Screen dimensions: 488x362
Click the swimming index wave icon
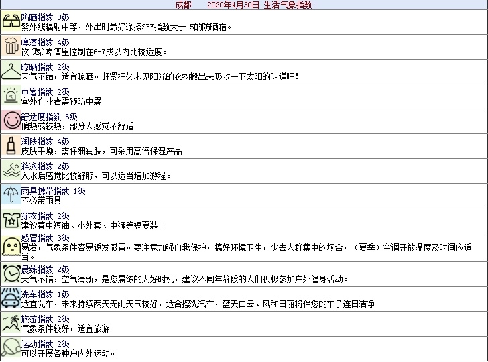[x=11, y=170]
